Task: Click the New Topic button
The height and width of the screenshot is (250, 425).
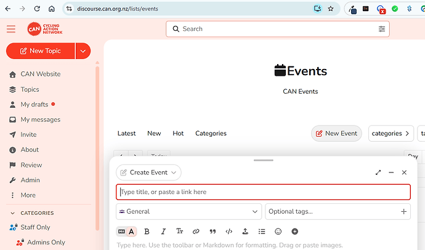Action: pyautogui.click(x=41, y=51)
